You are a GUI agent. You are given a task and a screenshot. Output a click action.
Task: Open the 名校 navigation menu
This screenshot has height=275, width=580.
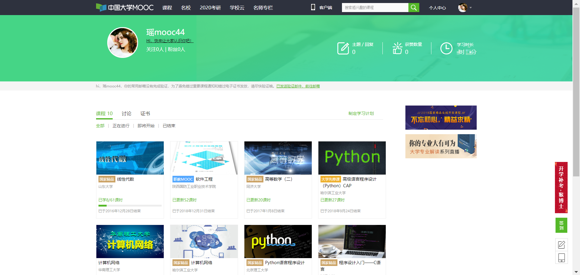tap(186, 8)
